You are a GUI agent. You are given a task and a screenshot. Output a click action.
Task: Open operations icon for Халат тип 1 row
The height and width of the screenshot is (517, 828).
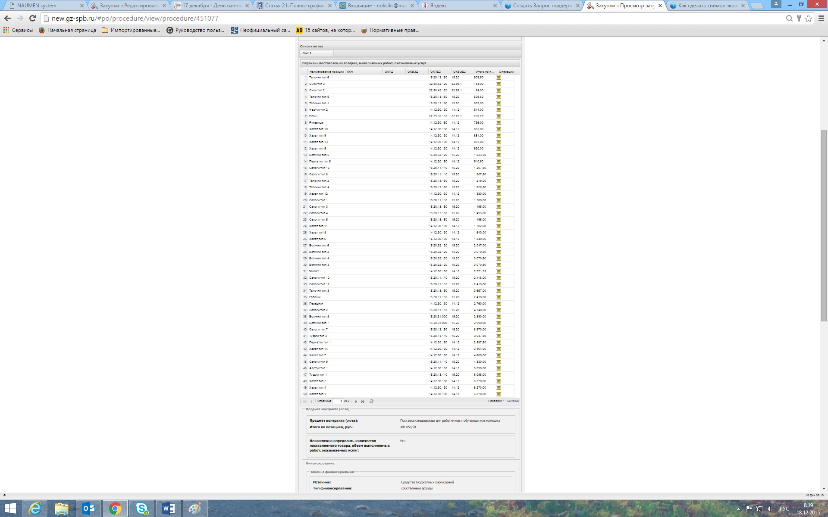click(499, 394)
